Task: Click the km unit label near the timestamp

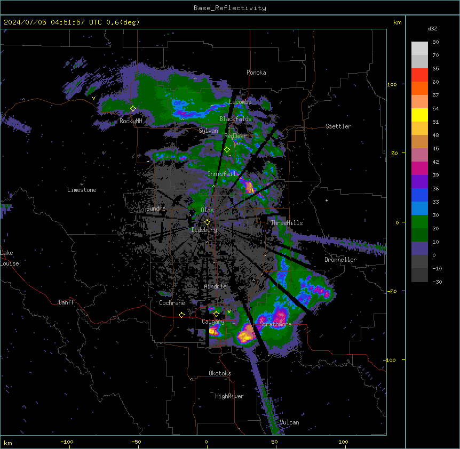Action: click(397, 22)
